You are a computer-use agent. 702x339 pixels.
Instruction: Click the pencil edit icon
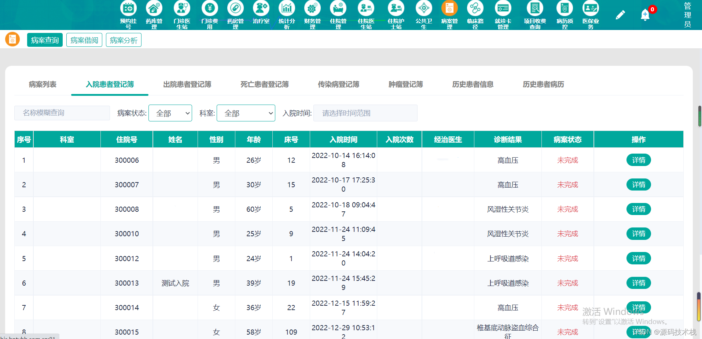pyautogui.click(x=620, y=15)
